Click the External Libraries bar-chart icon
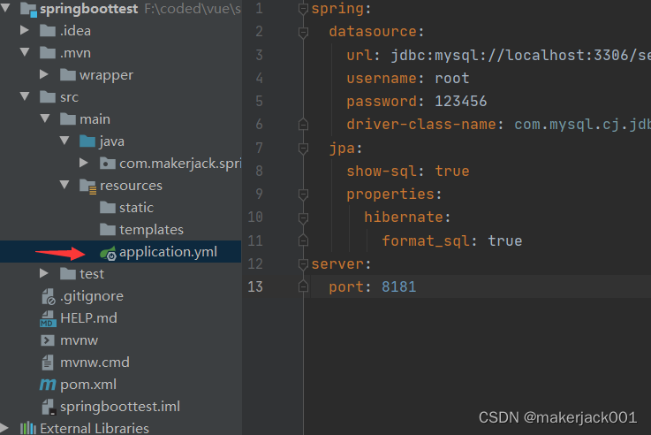Screen dimensions: 651x435 28,429
